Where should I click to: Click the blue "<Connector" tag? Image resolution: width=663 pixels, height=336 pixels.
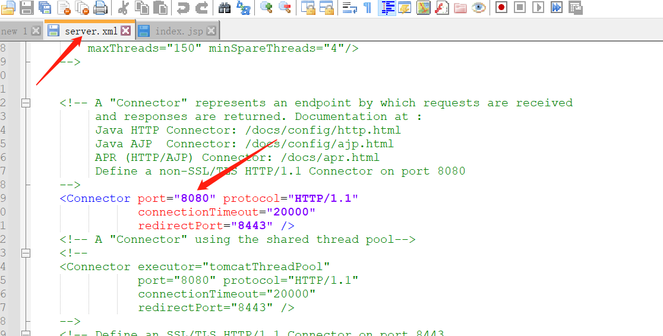click(95, 198)
